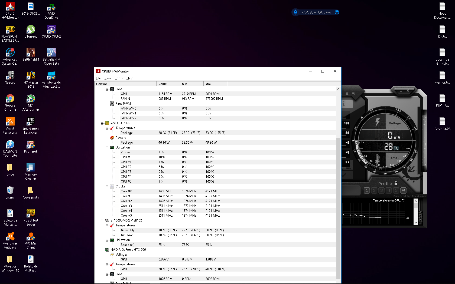Viewport: 455px width, 284px height.
Task: Launch Battlefield 1 shortcut
Action: (31, 55)
